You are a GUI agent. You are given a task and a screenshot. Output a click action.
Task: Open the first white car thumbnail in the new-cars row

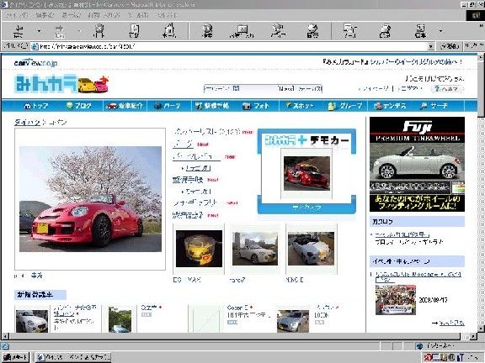coord(32,321)
